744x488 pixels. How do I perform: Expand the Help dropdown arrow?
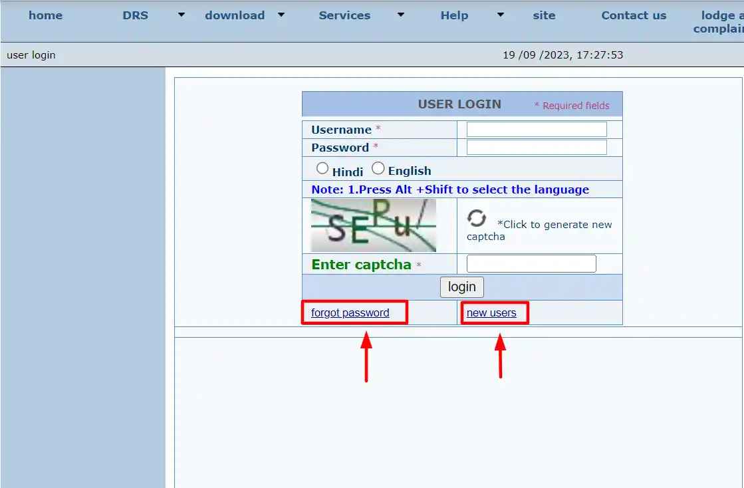pyautogui.click(x=501, y=15)
